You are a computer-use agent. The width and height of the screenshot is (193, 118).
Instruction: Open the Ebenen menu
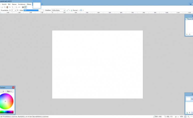coord(14,4)
